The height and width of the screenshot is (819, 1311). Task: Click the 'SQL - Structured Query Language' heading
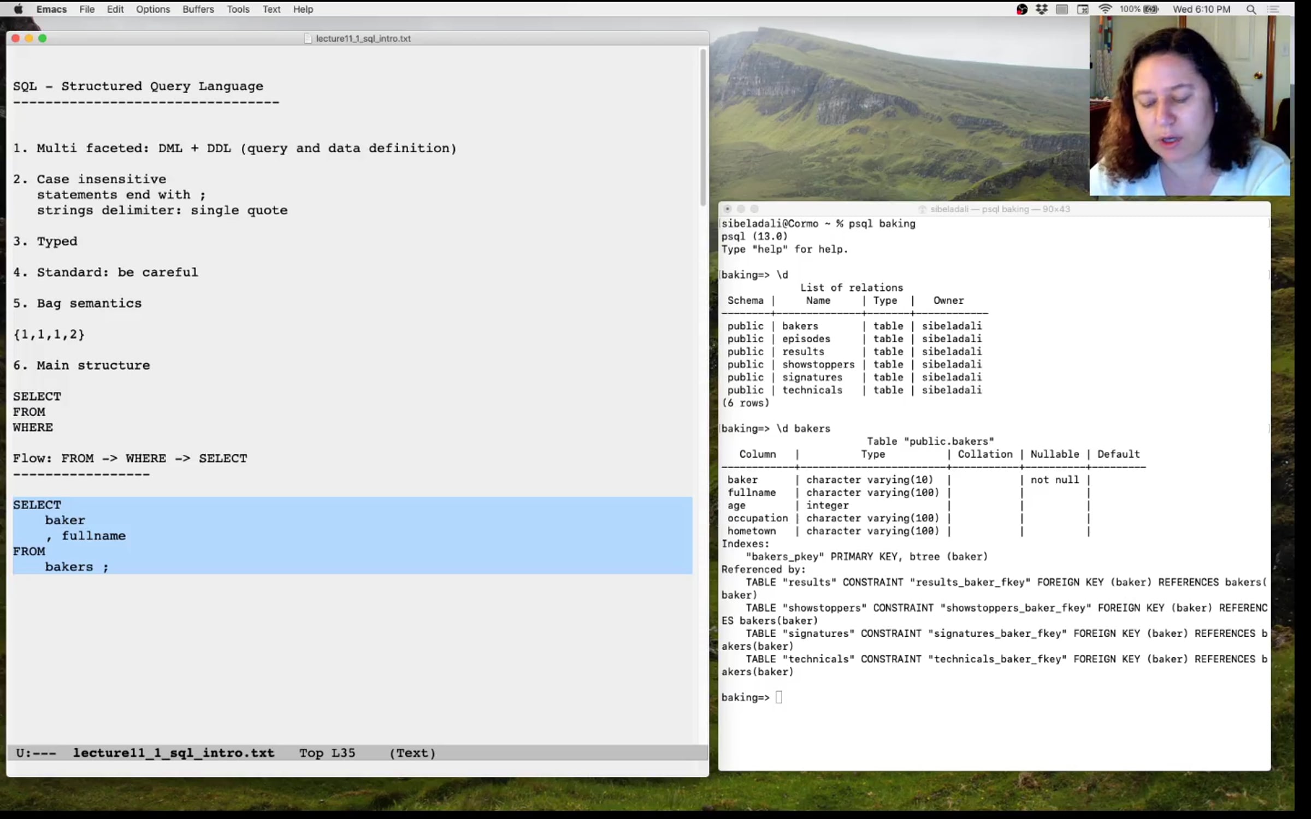point(138,86)
